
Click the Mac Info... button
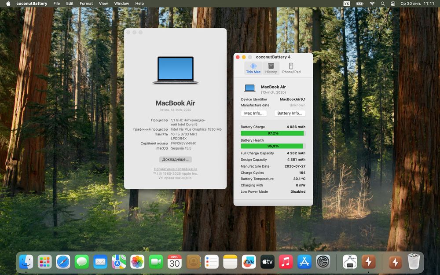[254, 113]
